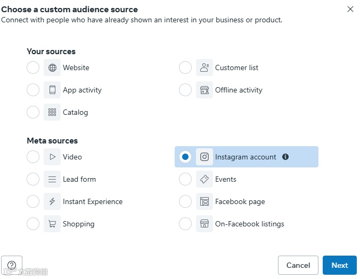Image resolution: width=360 pixels, height=279 pixels.
Task: Click the Instagram account label text
Action: point(246,157)
